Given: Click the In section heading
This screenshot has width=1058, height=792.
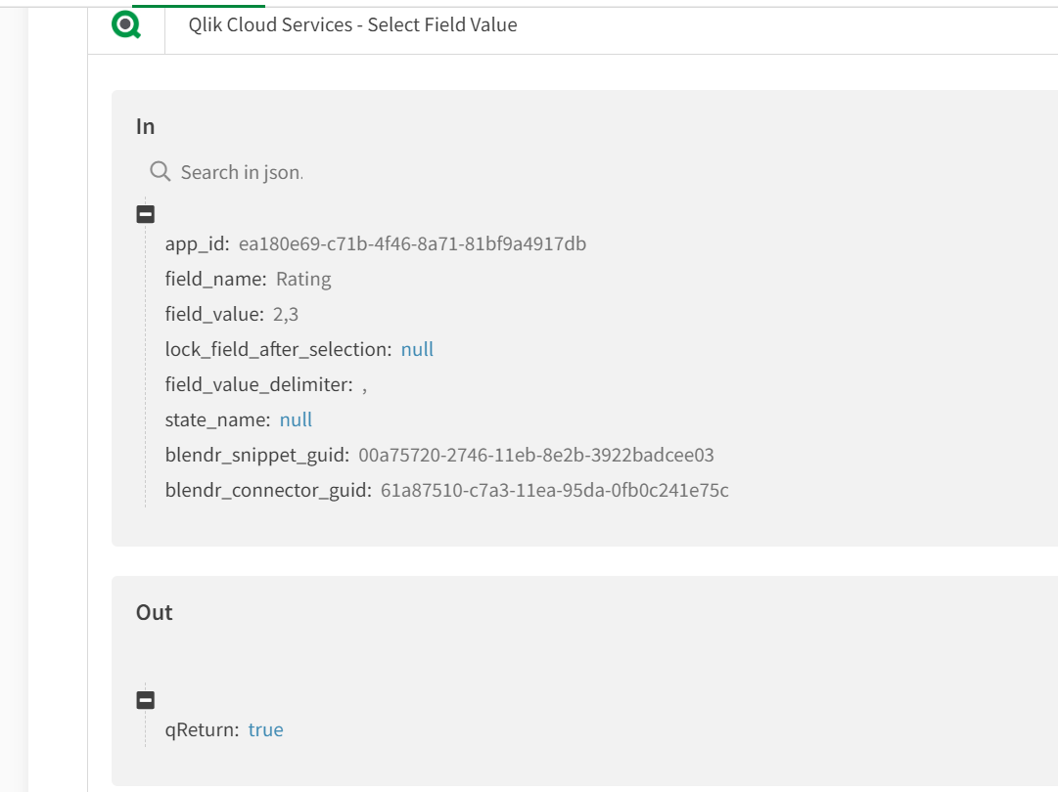Looking at the screenshot, I should pyautogui.click(x=146, y=126).
